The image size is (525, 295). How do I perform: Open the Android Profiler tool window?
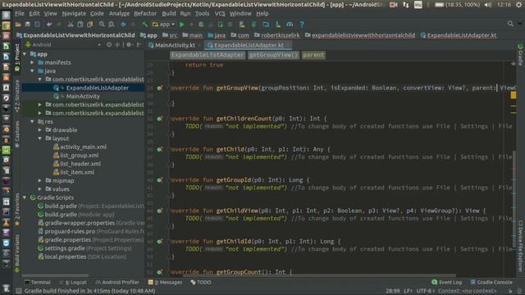pyautogui.click(x=117, y=282)
